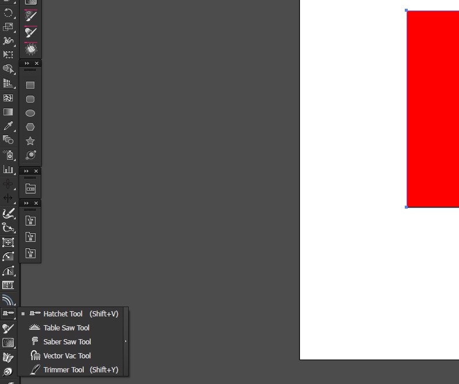Select the spiral tool at toolbar bottom
Screen dimensions: 459x384
point(8,372)
